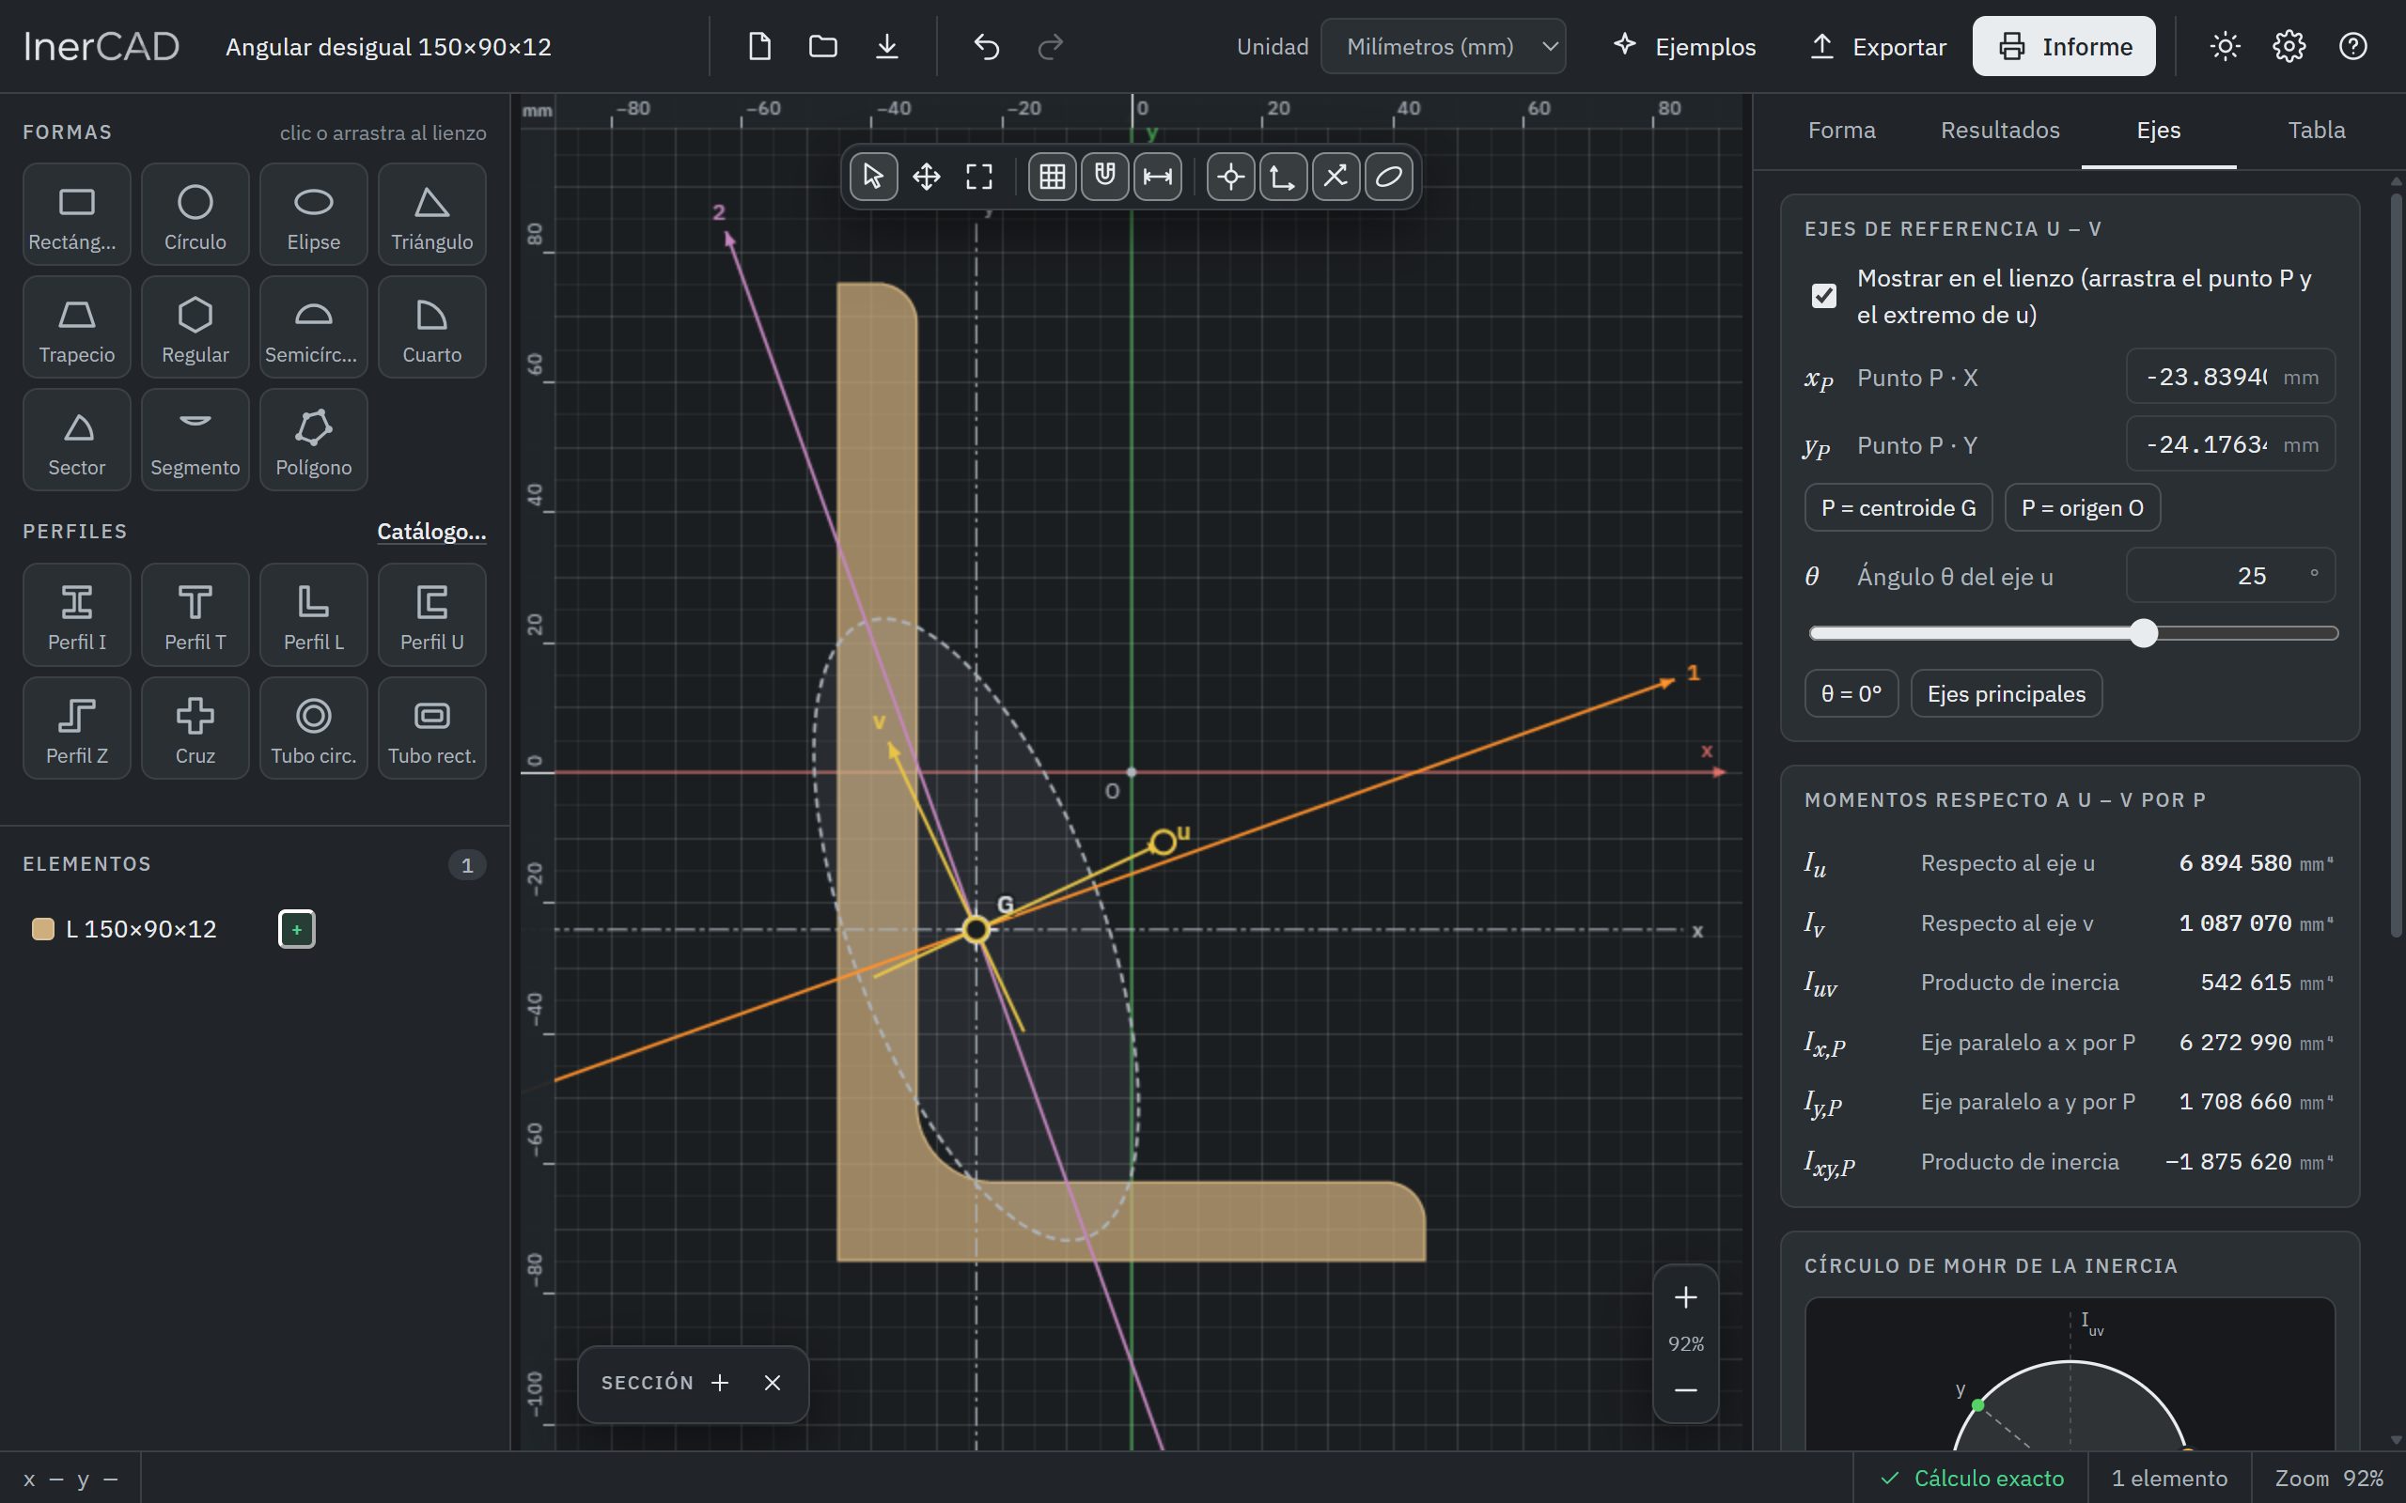The image size is (2406, 1503).
Task: Click the fit-to-view frame icon
Action: 979,177
